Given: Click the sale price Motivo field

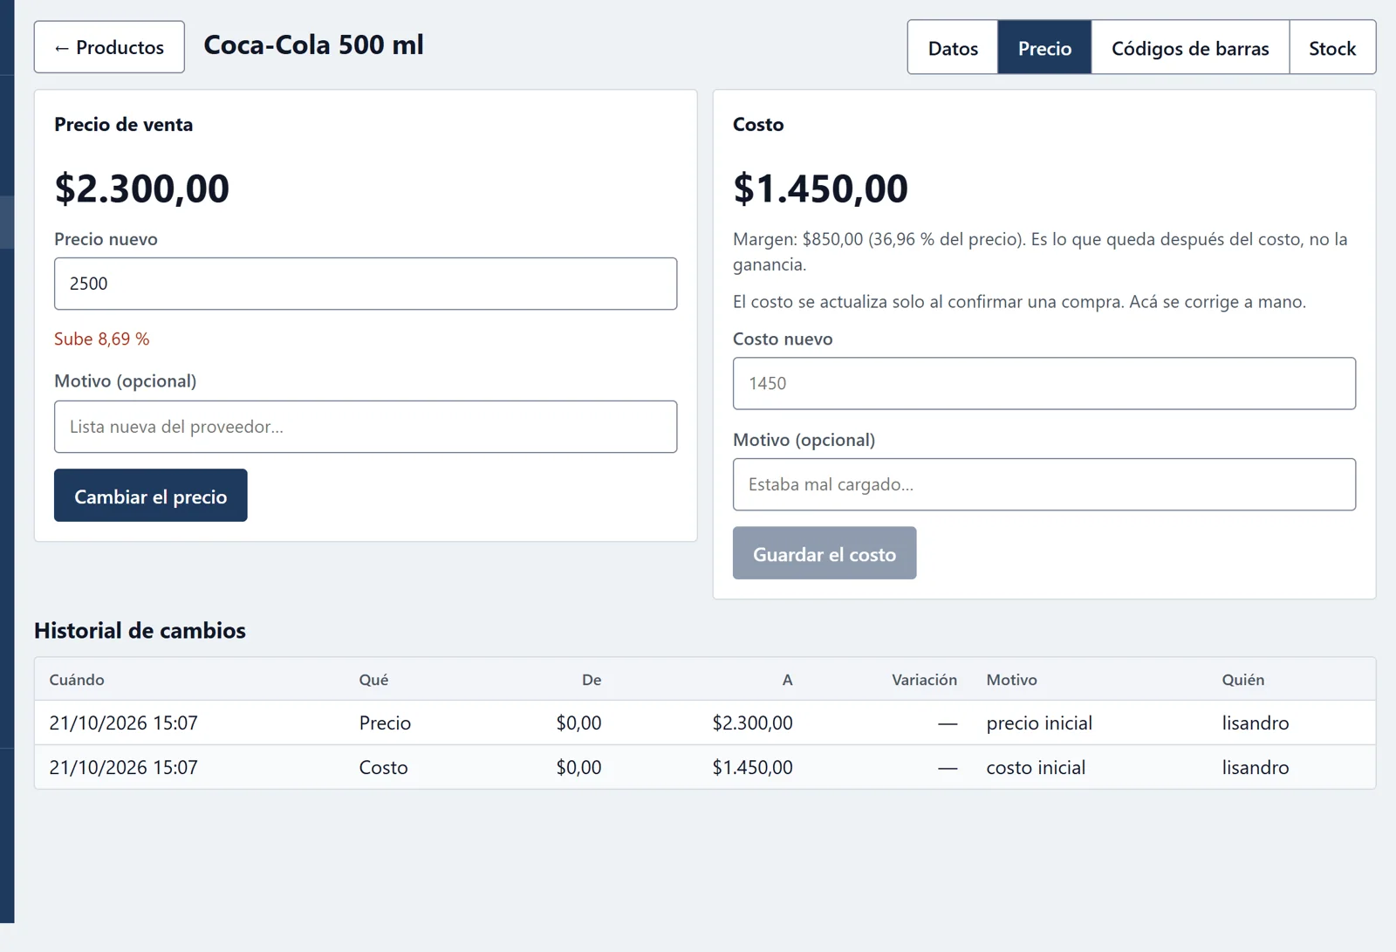Looking at the screenshot, I should 366,427.
